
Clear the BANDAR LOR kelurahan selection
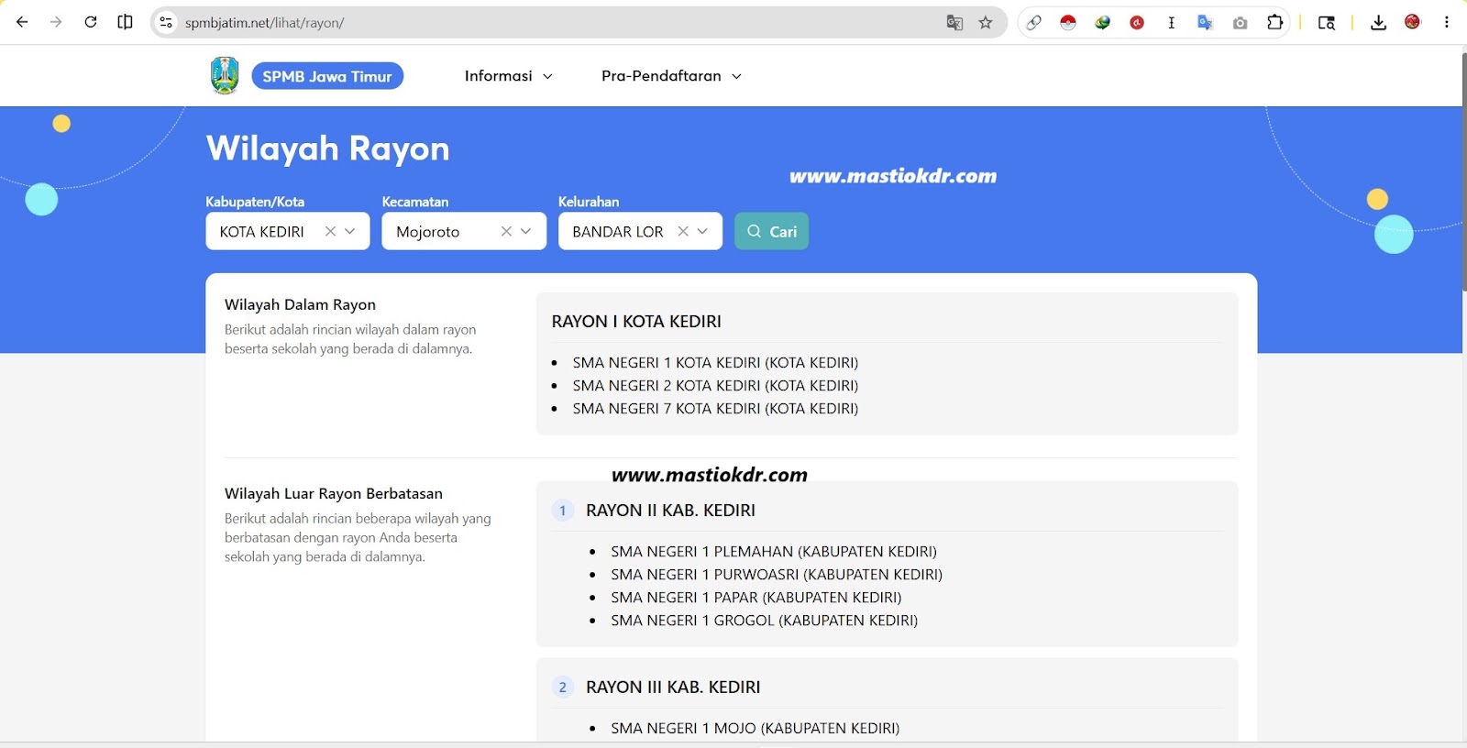pos(683,232)
